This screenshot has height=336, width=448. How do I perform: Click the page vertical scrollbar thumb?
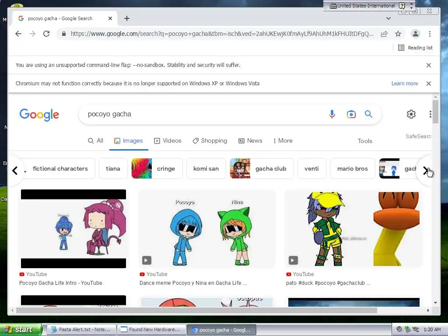(x=435, y=112)
